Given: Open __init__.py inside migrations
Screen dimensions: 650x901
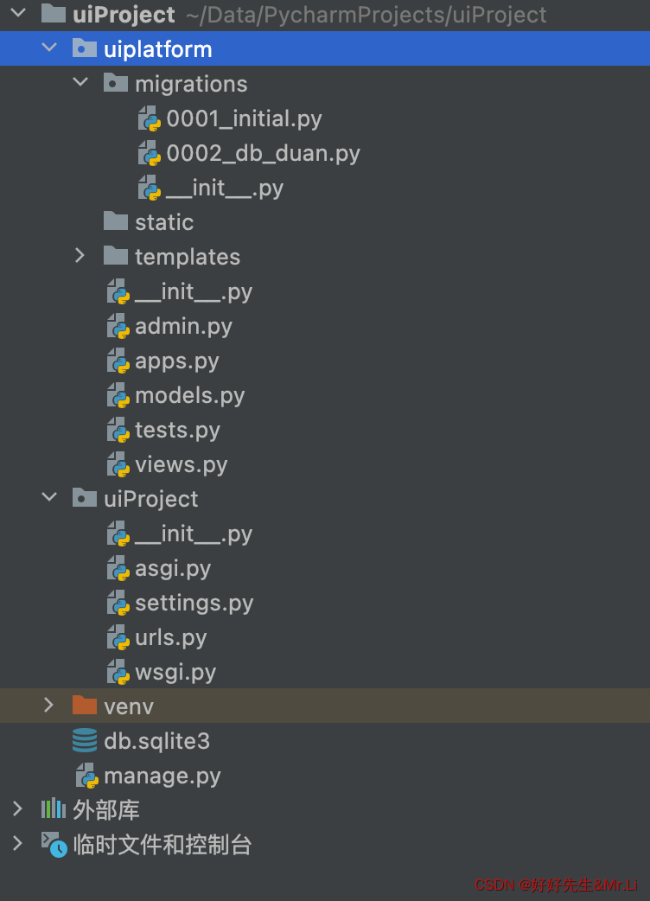Looking at the screenshot, I should 225,189.
